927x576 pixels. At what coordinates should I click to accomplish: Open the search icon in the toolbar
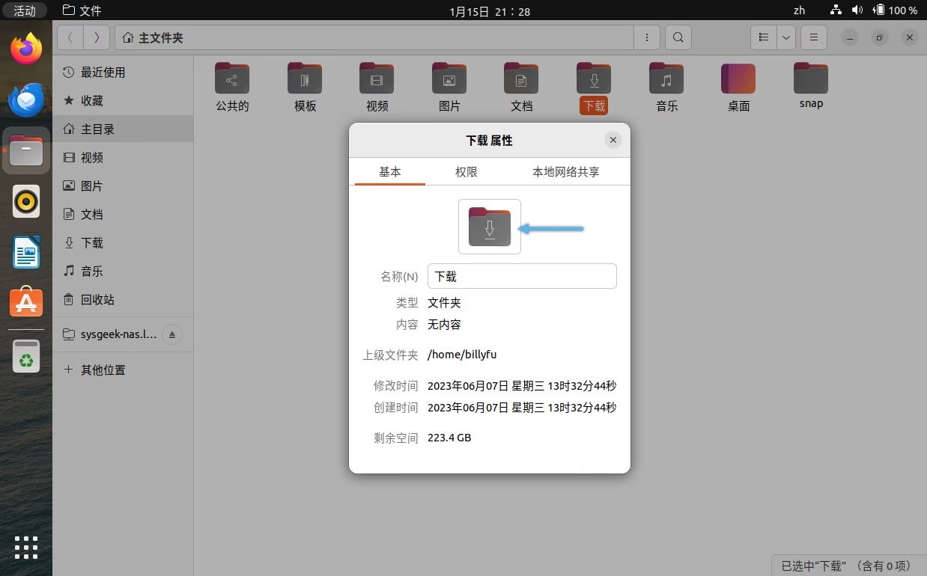(x=678, y=37)
